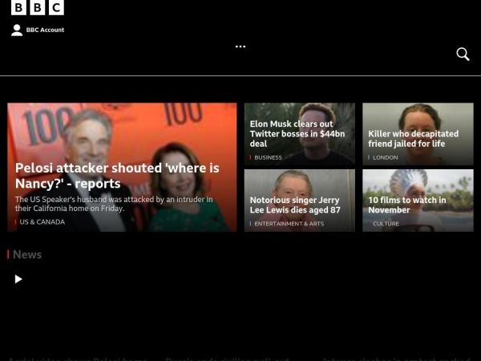Open the Jerry Lee Lewis dies headline
481x361 pixels.
294,205
